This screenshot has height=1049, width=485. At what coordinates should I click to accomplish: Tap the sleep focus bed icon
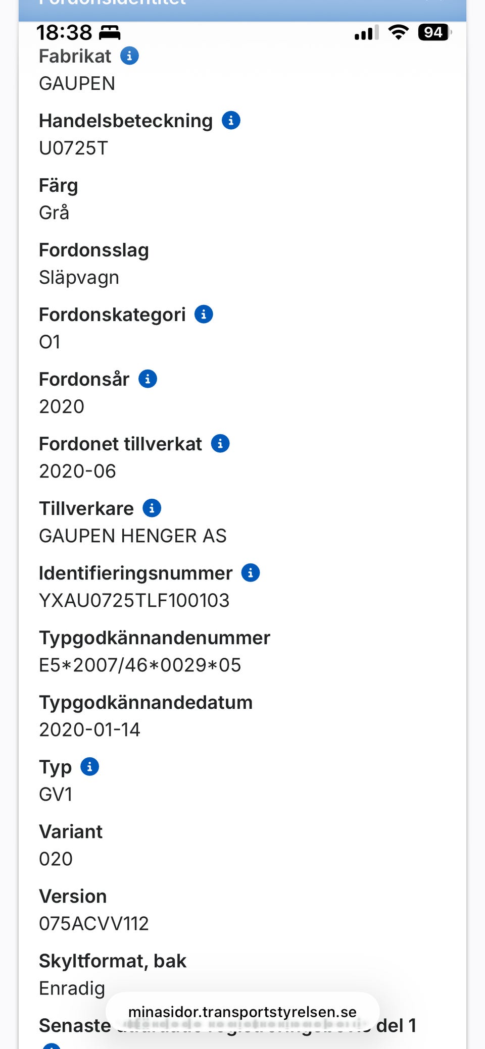pyautogui.click(x=110, y=33)
